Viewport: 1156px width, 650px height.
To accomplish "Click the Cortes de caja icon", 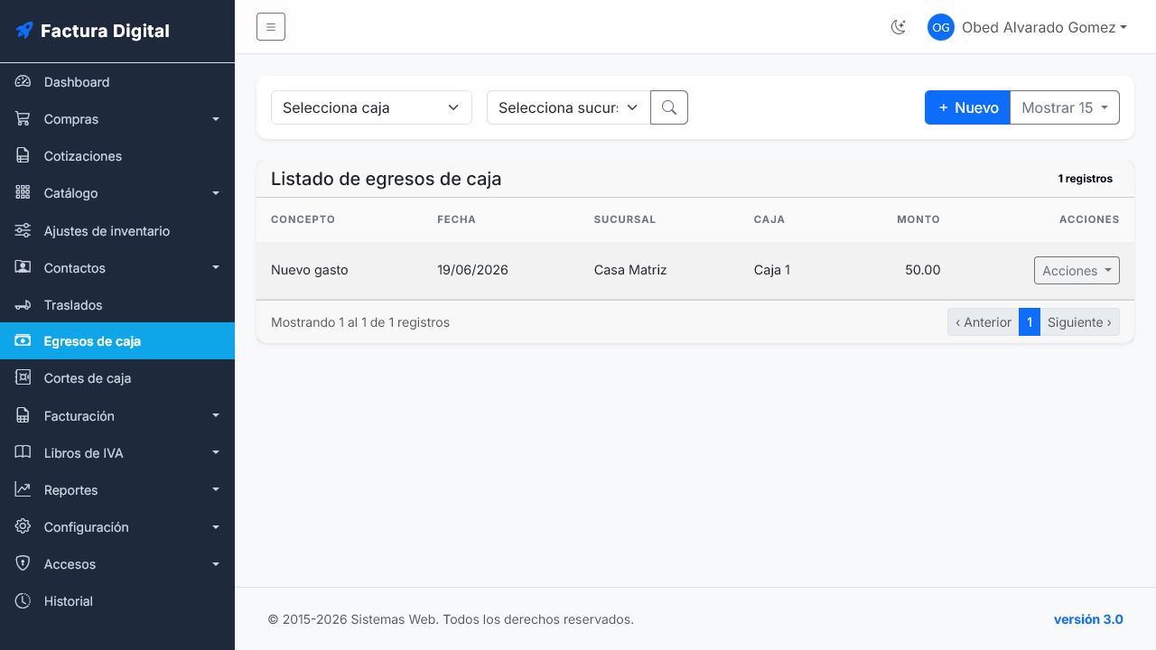I will (x=23, y=378).
